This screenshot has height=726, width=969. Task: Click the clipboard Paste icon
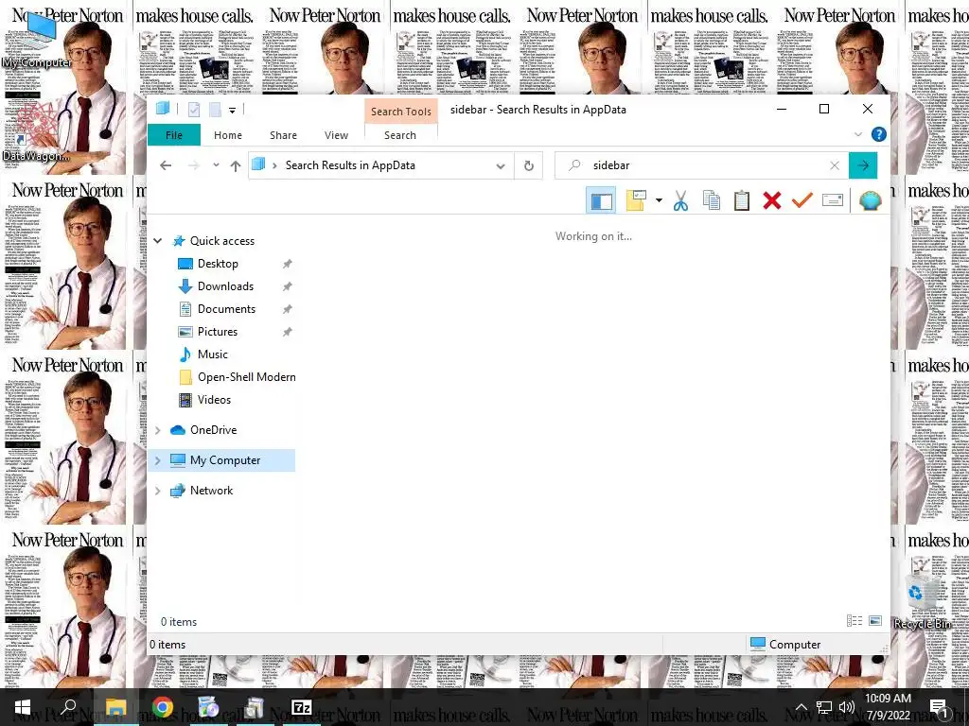[x=742, y=200]
